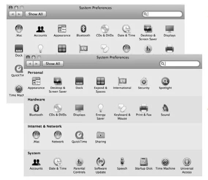Open Dock in the back window
Viewport: 208px width, 180px height.
coord(19,51)
